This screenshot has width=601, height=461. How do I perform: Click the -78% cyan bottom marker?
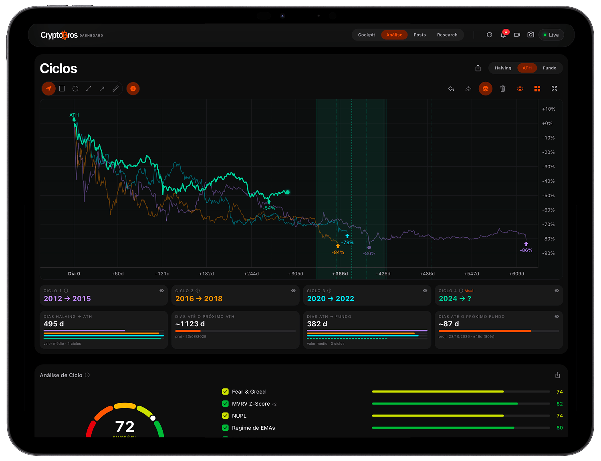347,240
